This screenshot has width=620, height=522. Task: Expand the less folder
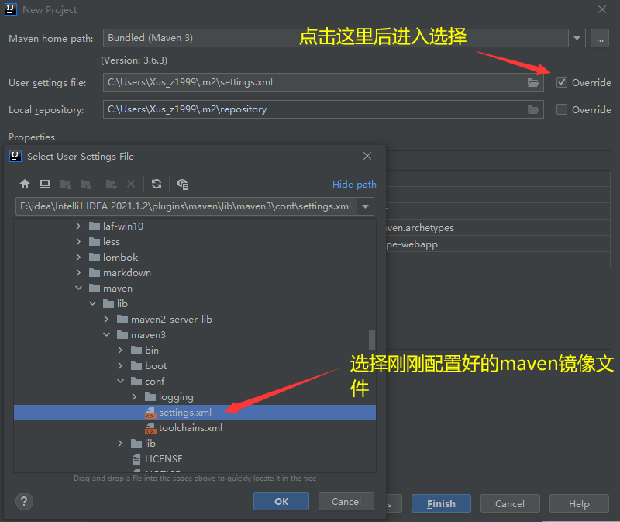[78, 241]
